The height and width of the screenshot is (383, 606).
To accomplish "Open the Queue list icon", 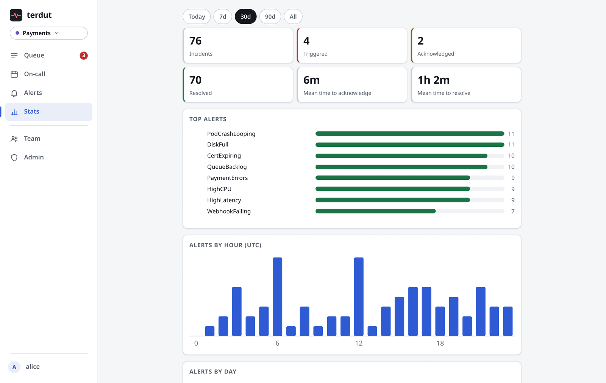I will (14, 56).
